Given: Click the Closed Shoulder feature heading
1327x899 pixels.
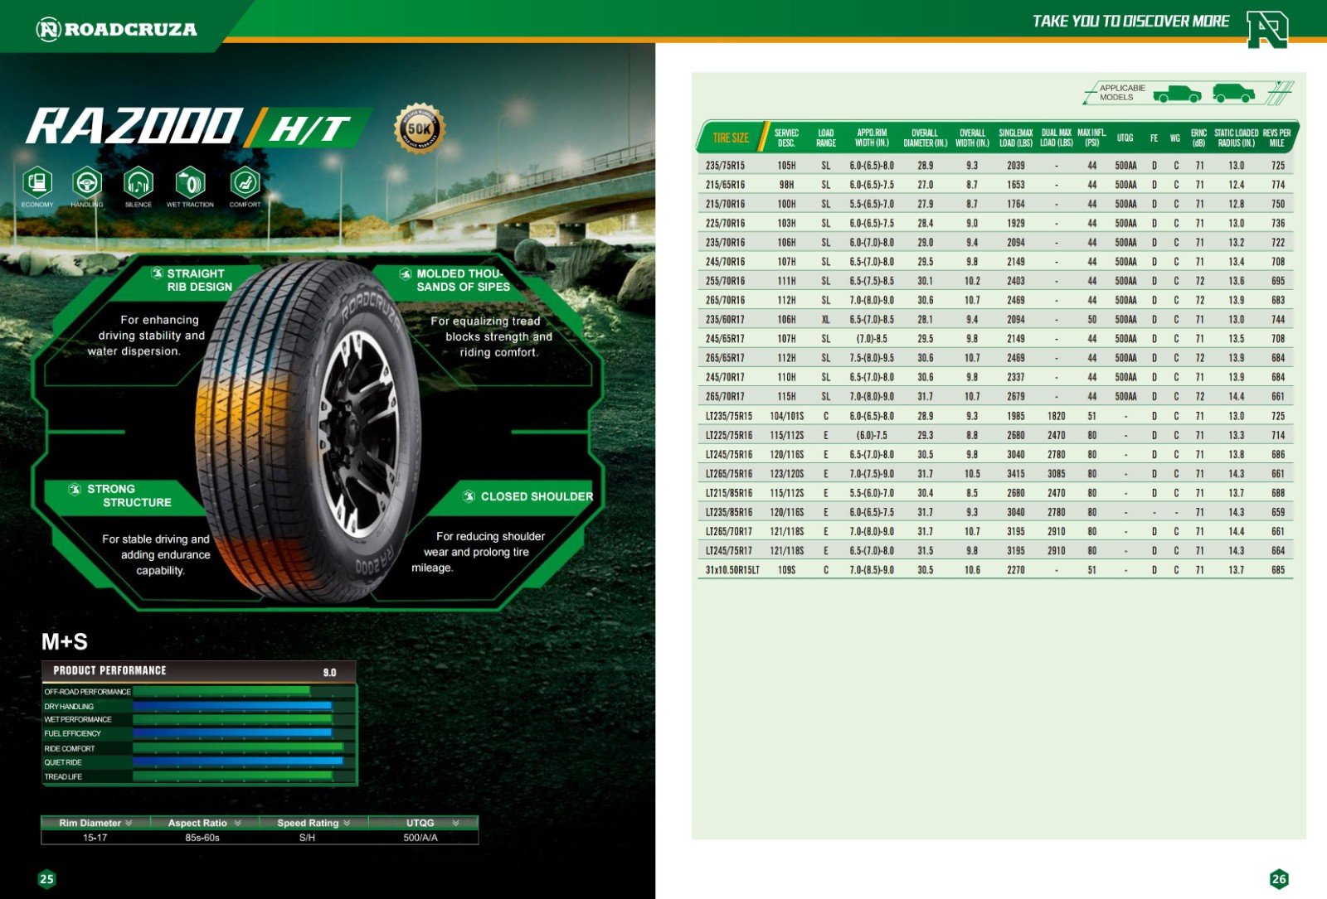Looking at the screenshot, I should click(536, 496).
